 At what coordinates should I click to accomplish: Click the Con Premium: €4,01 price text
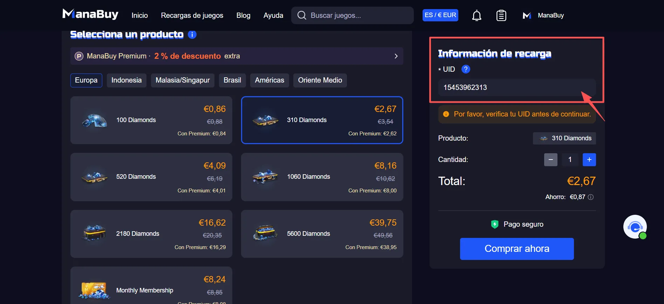tap(201, 191)
